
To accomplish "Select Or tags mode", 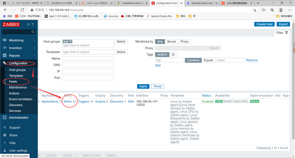I will pyautogui.click(x=173, y=55).
